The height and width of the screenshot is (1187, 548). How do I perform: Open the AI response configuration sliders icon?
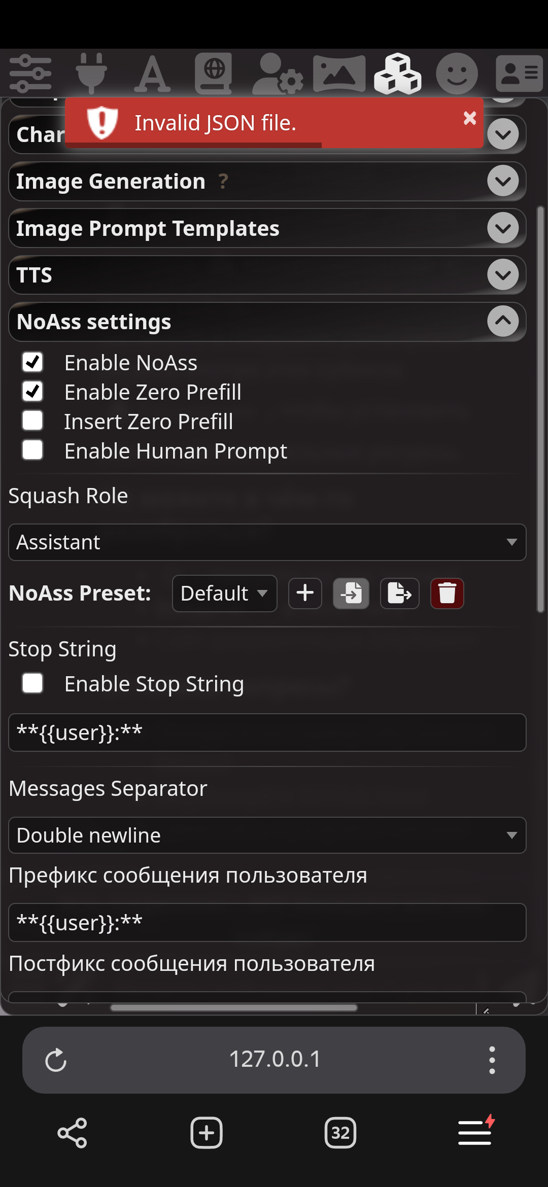tap(30, 74)
